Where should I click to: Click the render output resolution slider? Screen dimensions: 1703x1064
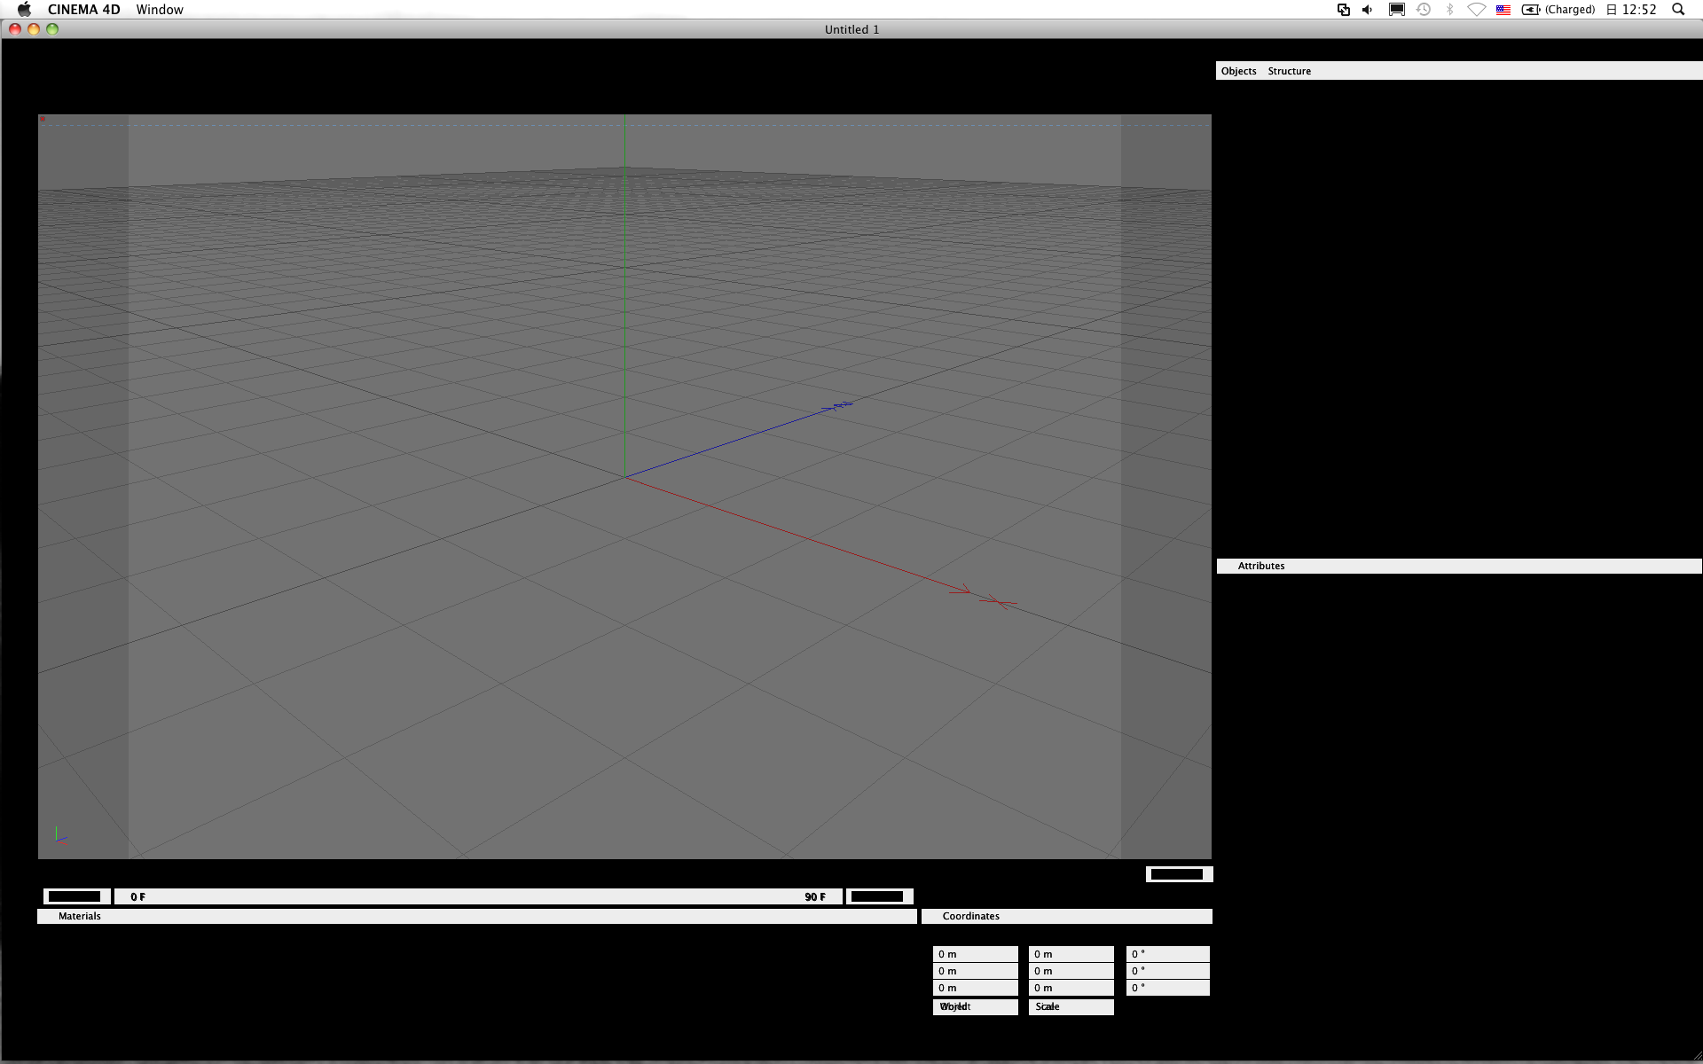pos(1176,874)
